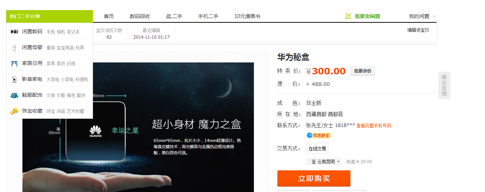Click 编辑该宝贝 edit link
This screenshot has width=485, height=192.
point(418,30)
